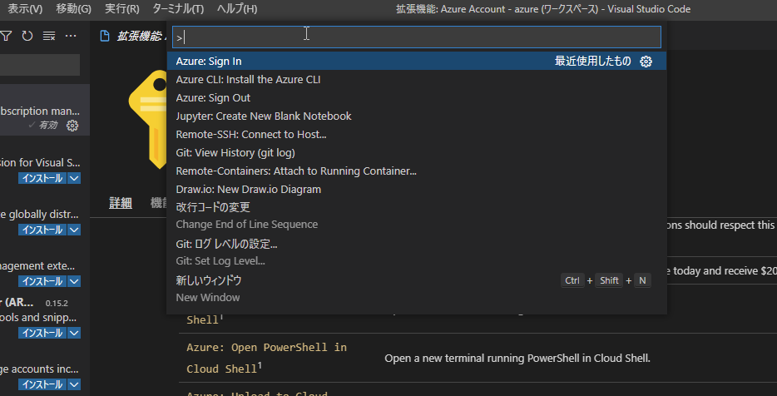Open the 表示(V) menu
777x396 pixels.
coord(25,9)
